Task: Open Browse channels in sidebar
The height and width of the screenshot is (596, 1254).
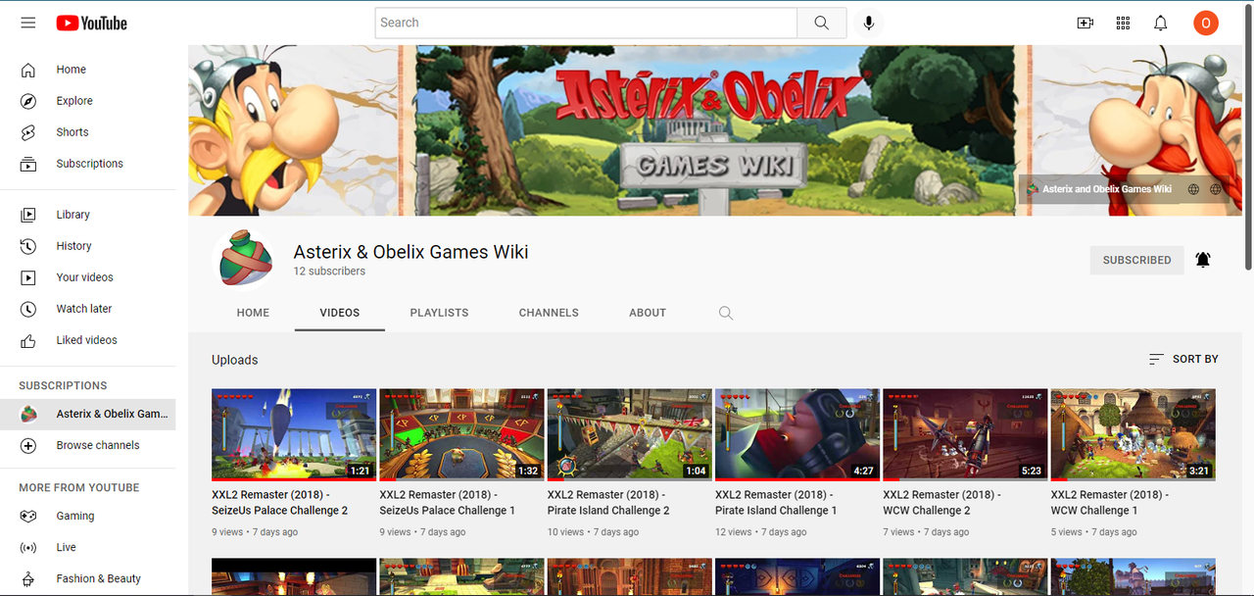Action: pyautogui.click(x=88, y=445)
